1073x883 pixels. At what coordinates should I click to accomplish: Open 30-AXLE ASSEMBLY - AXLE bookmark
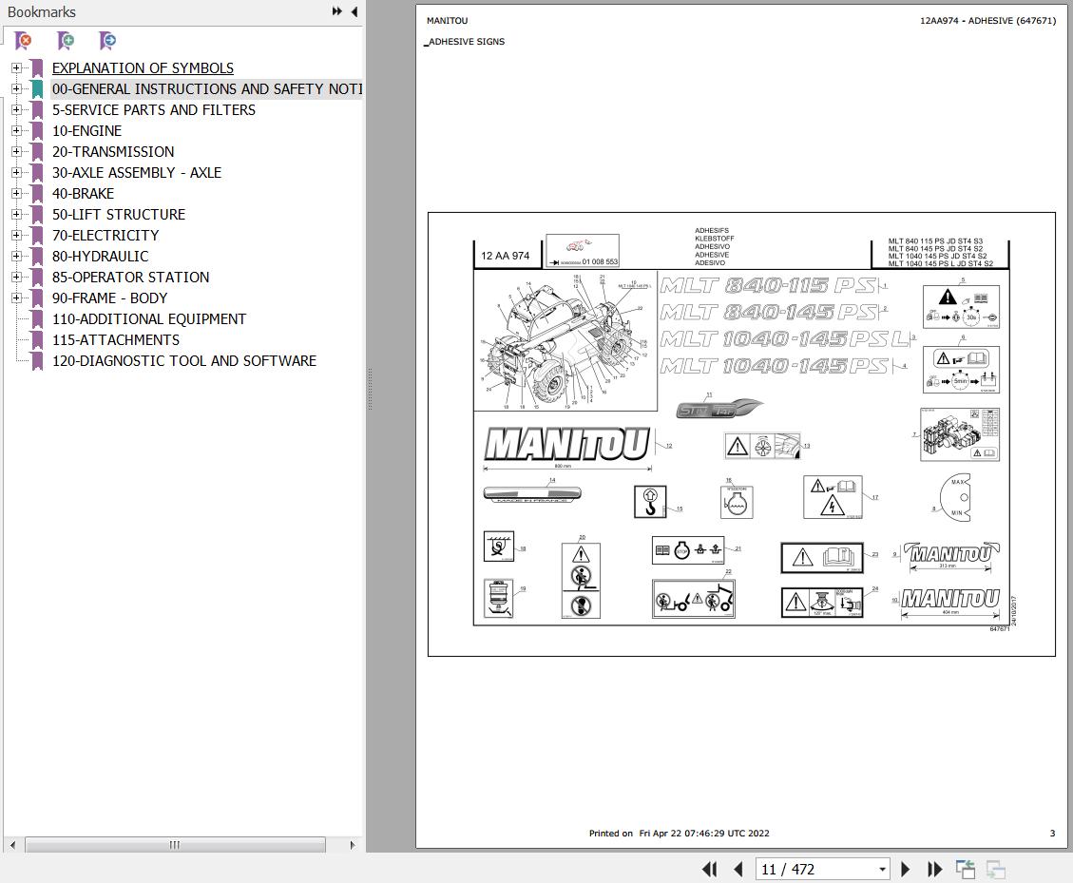pyautogui.click(x=136, y=172)
